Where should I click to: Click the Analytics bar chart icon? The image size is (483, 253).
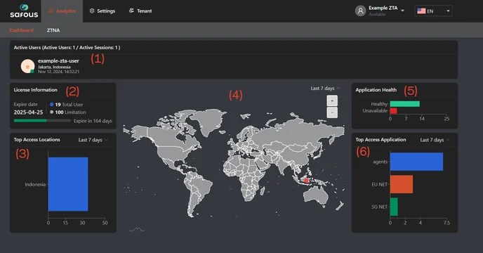point(51,11)
